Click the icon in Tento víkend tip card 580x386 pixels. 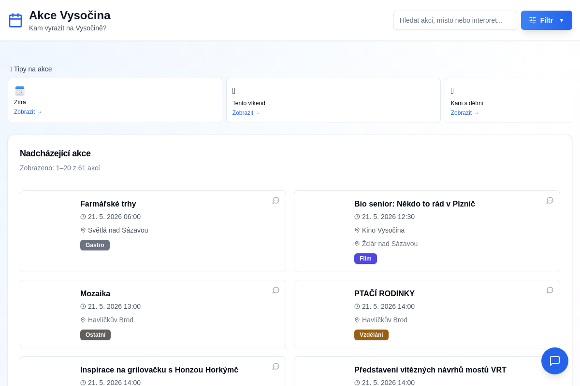234,91
